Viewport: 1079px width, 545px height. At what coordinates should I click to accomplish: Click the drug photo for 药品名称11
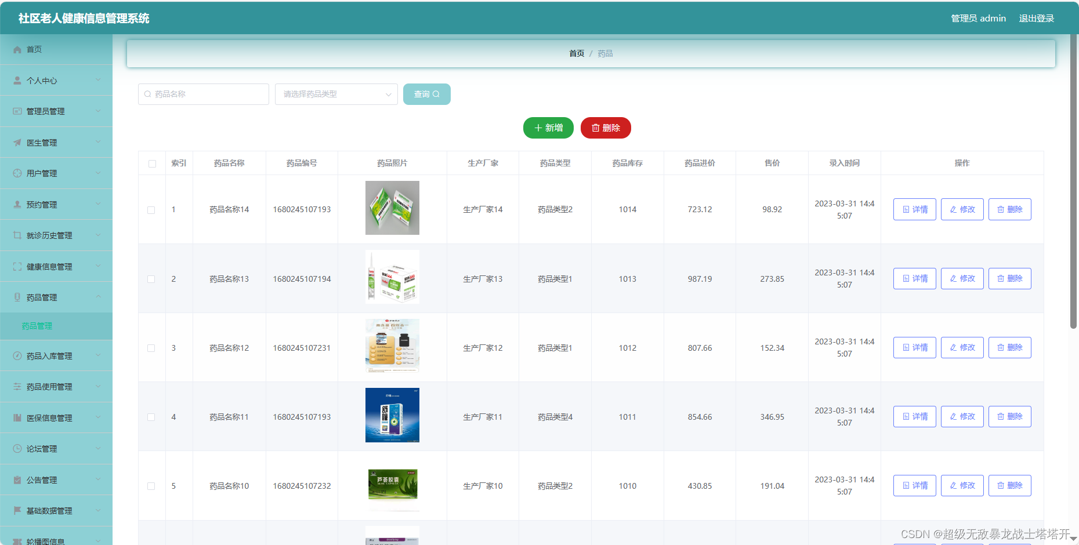point(392,415)
